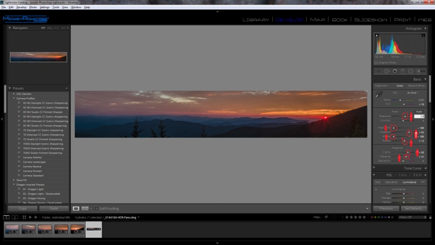The width and height of the screenshot is (435, 245).
Task: Expand the Dave Hill preset folder
Action: [x=14, y=180]
